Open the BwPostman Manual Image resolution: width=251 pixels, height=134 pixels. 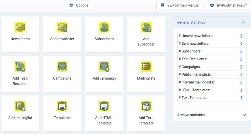[180, 5]
